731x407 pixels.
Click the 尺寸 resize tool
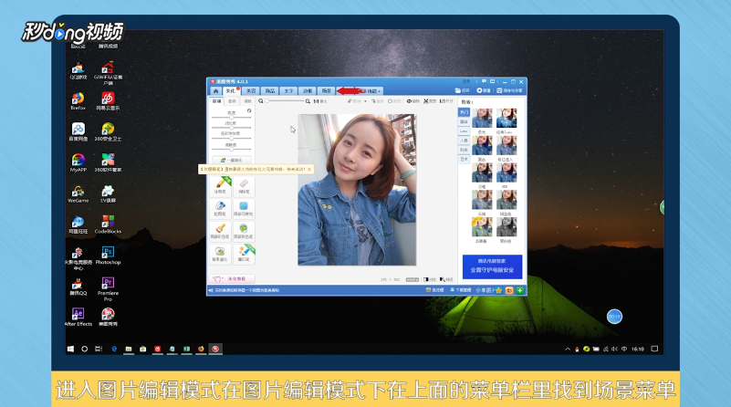446,101
